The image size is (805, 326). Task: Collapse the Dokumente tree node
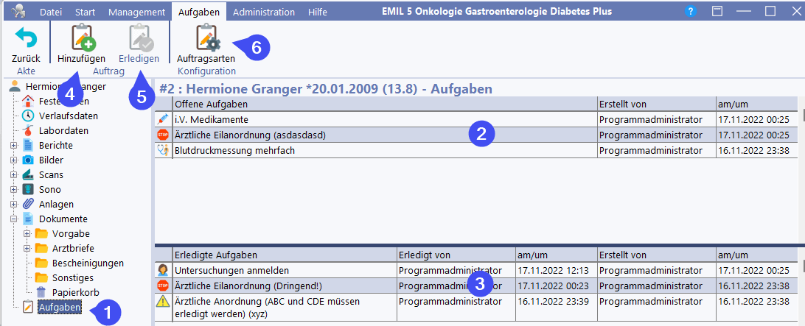(13, 219)
